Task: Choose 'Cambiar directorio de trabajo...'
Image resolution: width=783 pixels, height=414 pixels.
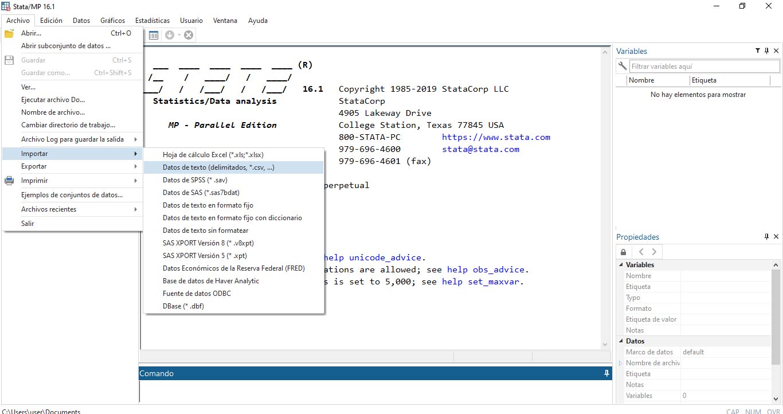Action: pyautogui.click(x=72, y=125)
